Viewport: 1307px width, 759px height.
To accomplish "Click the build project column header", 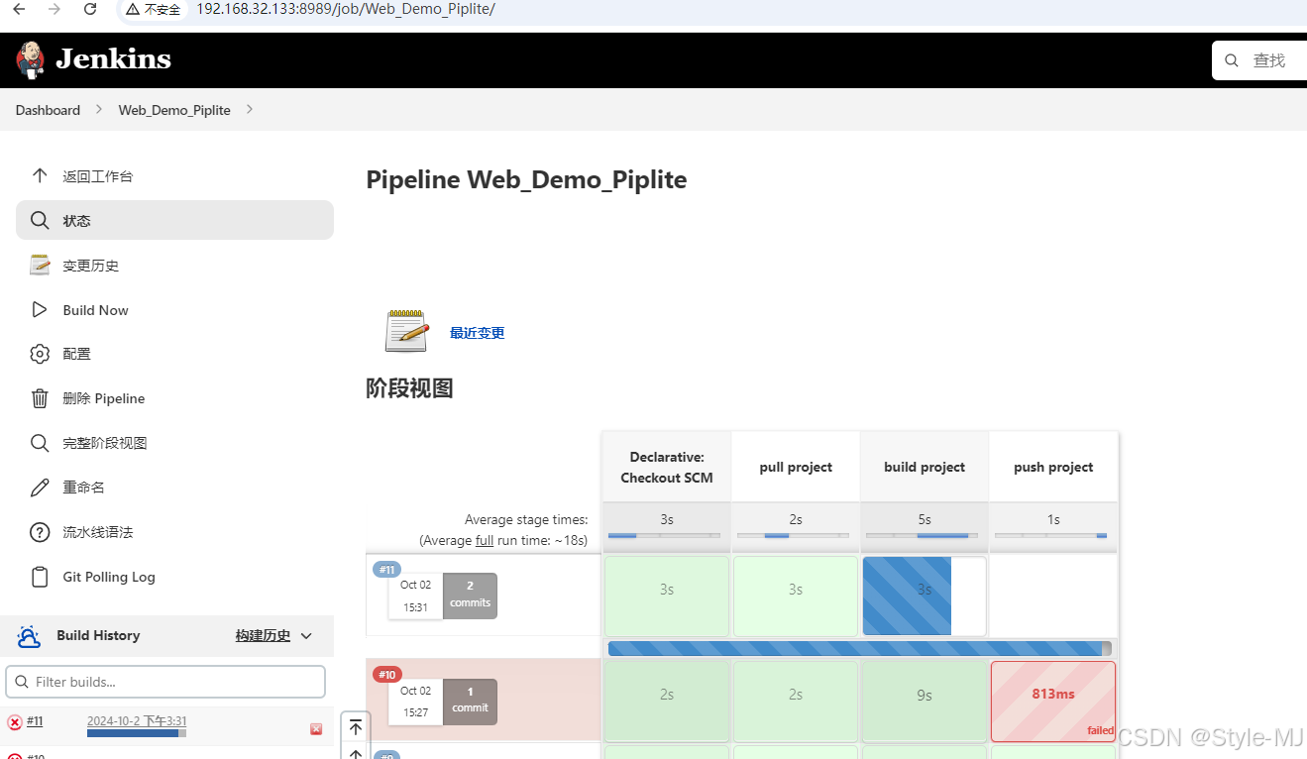I will tap(925, 467).
